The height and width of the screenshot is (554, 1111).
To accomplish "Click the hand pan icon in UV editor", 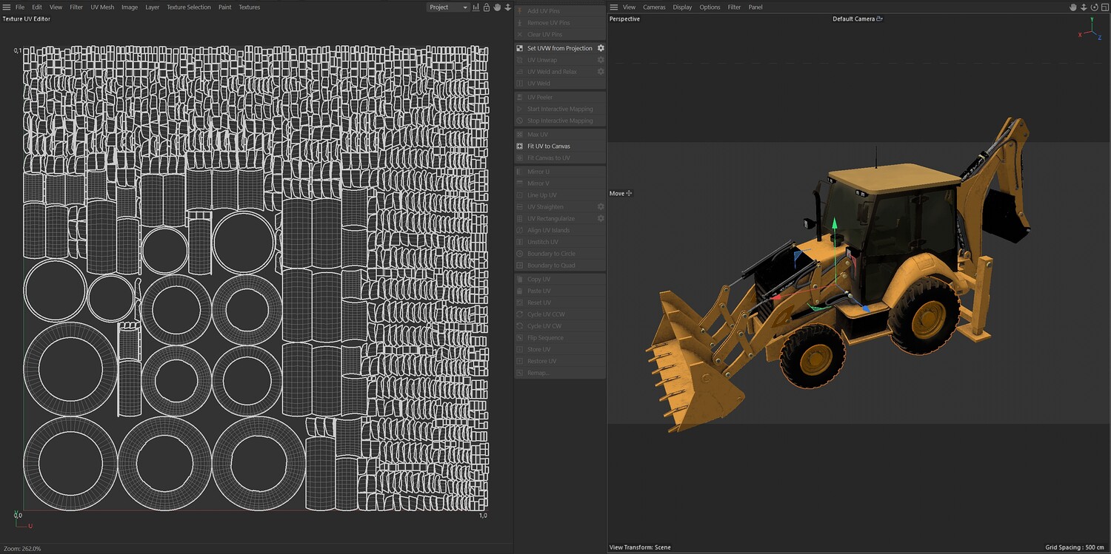I will click(x=497, y=7).
